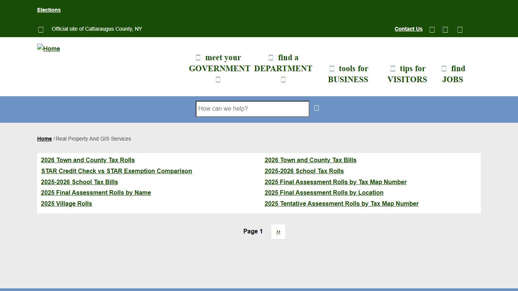Open the tips for VISITORS menu
This screenshot has height=291, width=518.
click(x=407, y=74)
